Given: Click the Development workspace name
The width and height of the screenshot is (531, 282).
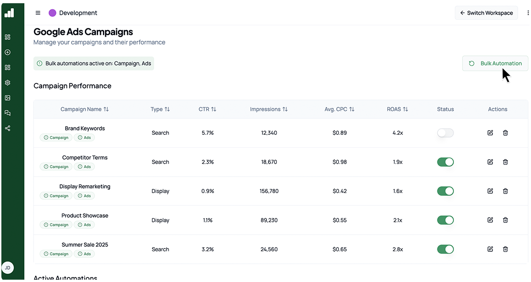Looking at the screenshot, I should (78, 13).
